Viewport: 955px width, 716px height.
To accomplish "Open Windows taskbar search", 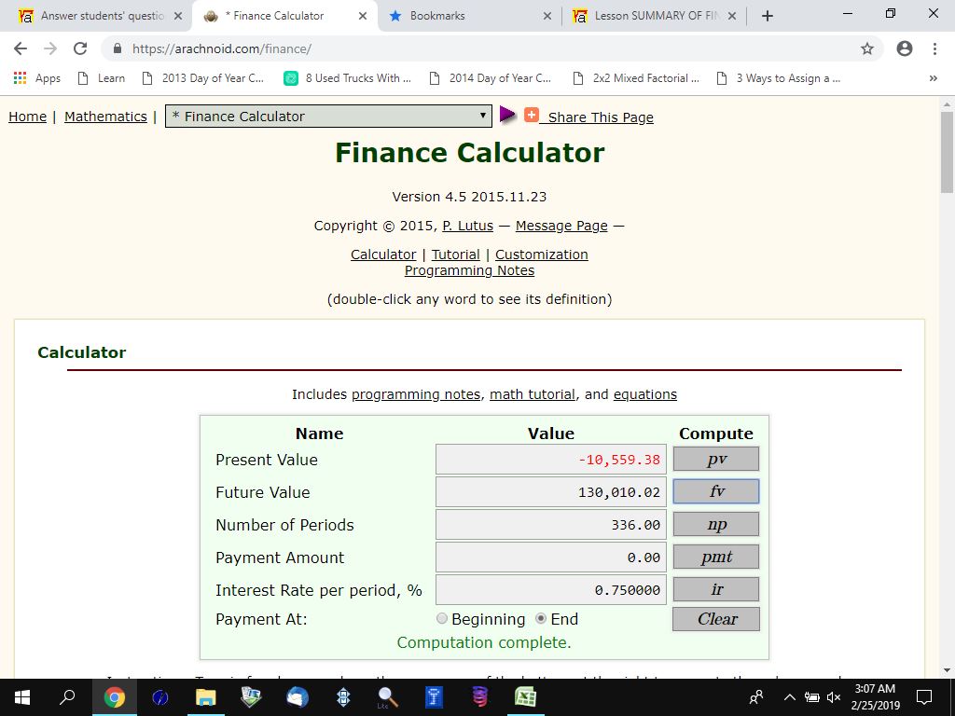I will tap(67, 697).
